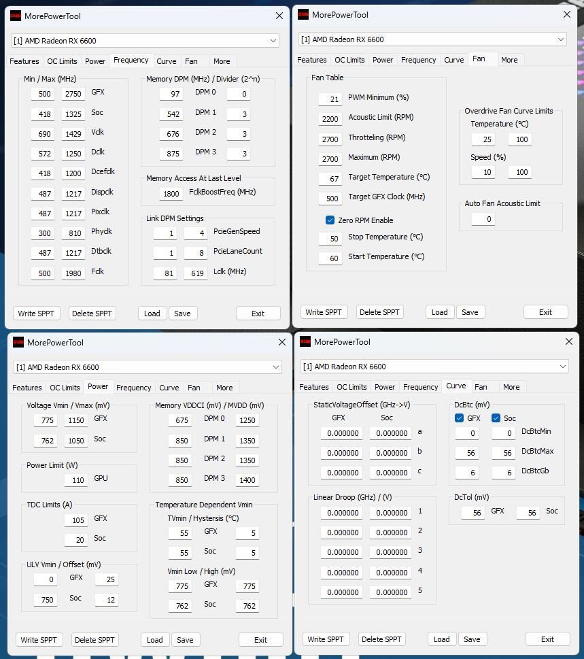
Task: Click Delete SPPT in the Curve-tab window
Action: click(x=381, y=639)
